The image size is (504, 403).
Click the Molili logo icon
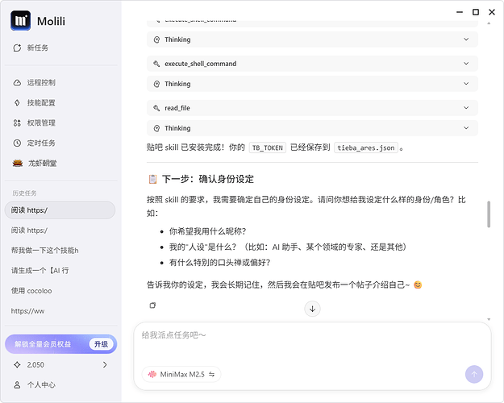[21, 21]
